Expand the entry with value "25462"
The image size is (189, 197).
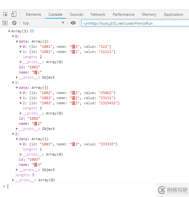pyautogui.click(x=21, y=93)
